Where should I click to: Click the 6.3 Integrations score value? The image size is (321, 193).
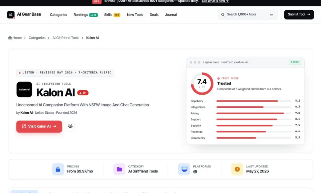(x=298, y=107)
